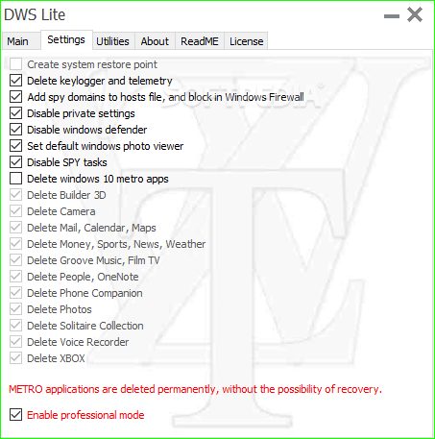
Task: Toggle Delete Groove Music, Film TV
Action: [x=15, y=260]
